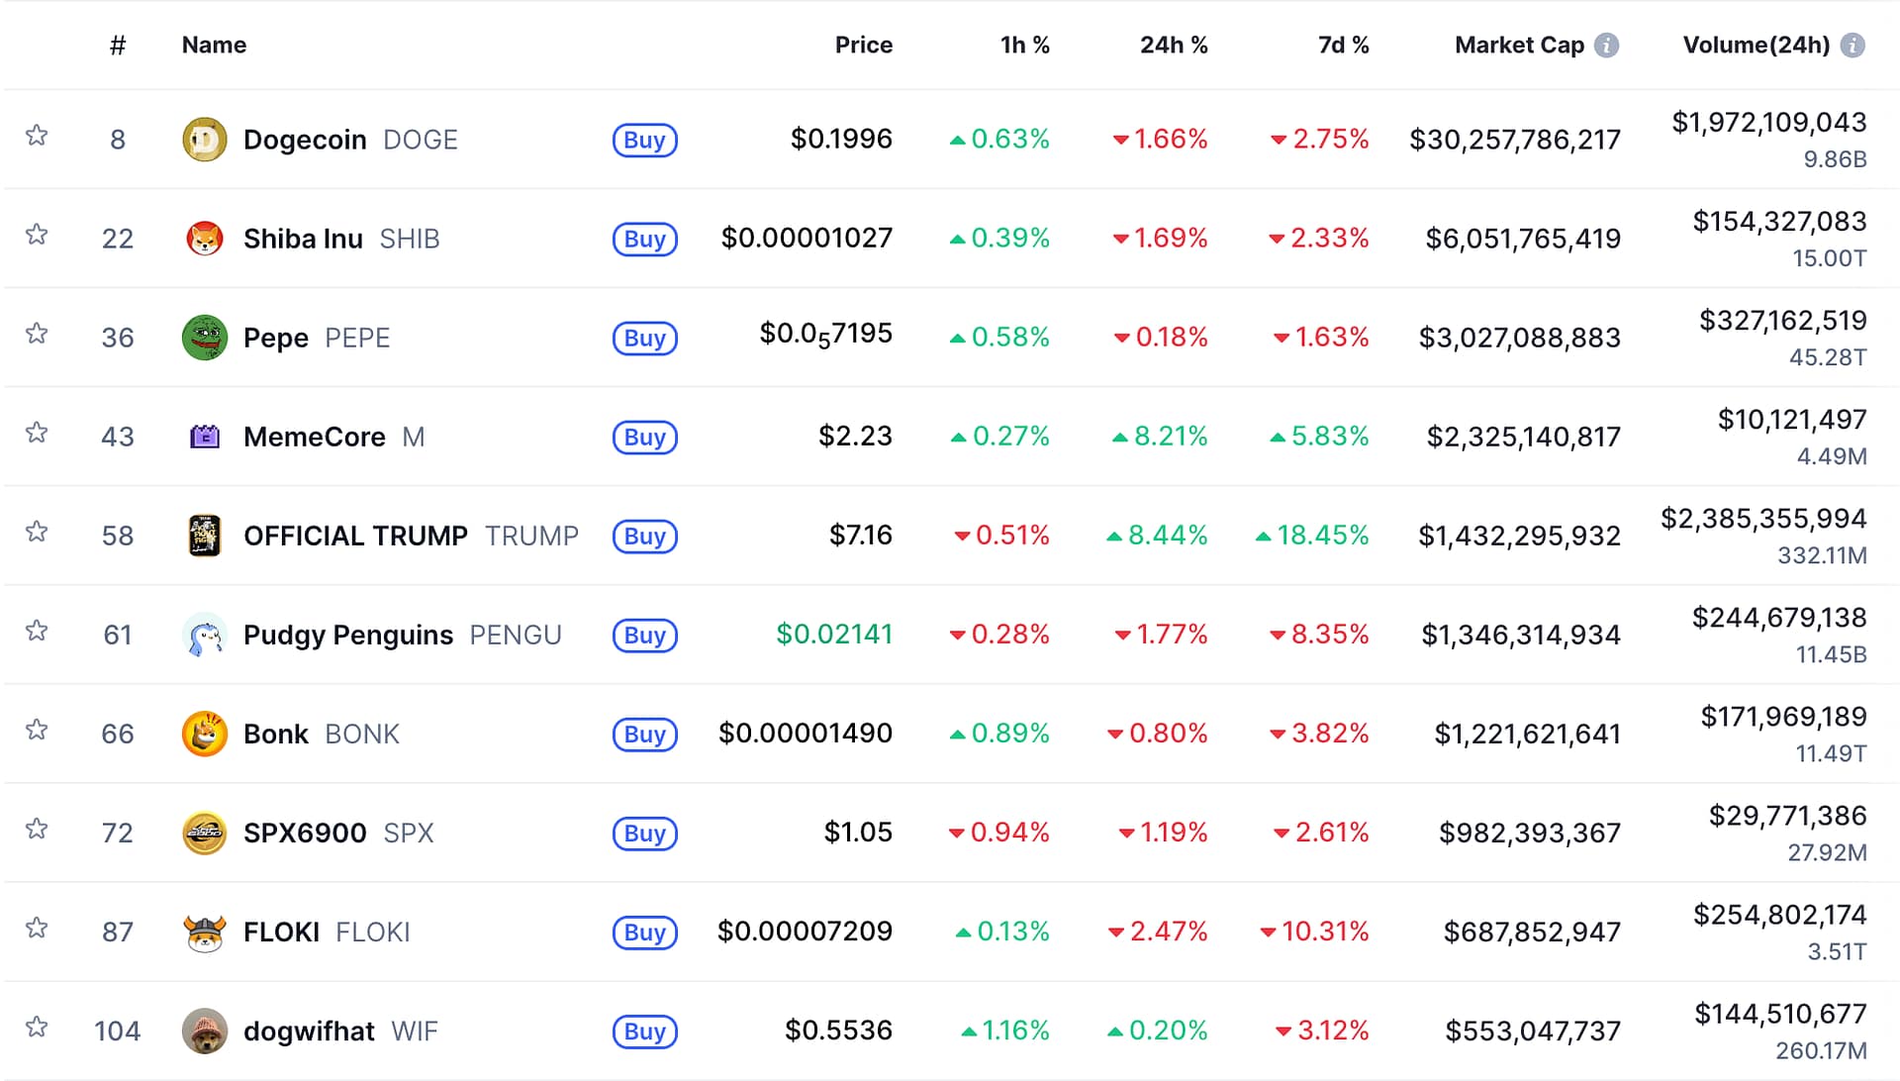Screen dimensions: 1900x1081
Task: Open the Market Cap info icon
Action: click(x=1607, y=46)
